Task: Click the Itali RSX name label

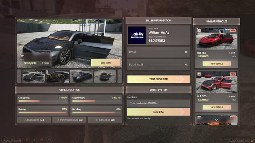Action: click(202, 53)
